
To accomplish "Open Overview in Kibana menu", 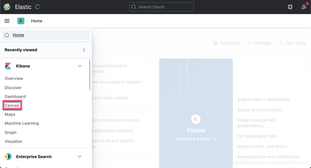I will pos(14,79).
